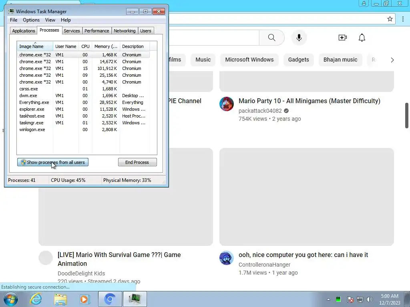The image size is (410, 307).
Task: Show hidden tray icons arrow
Action: (x=328, y=299)
